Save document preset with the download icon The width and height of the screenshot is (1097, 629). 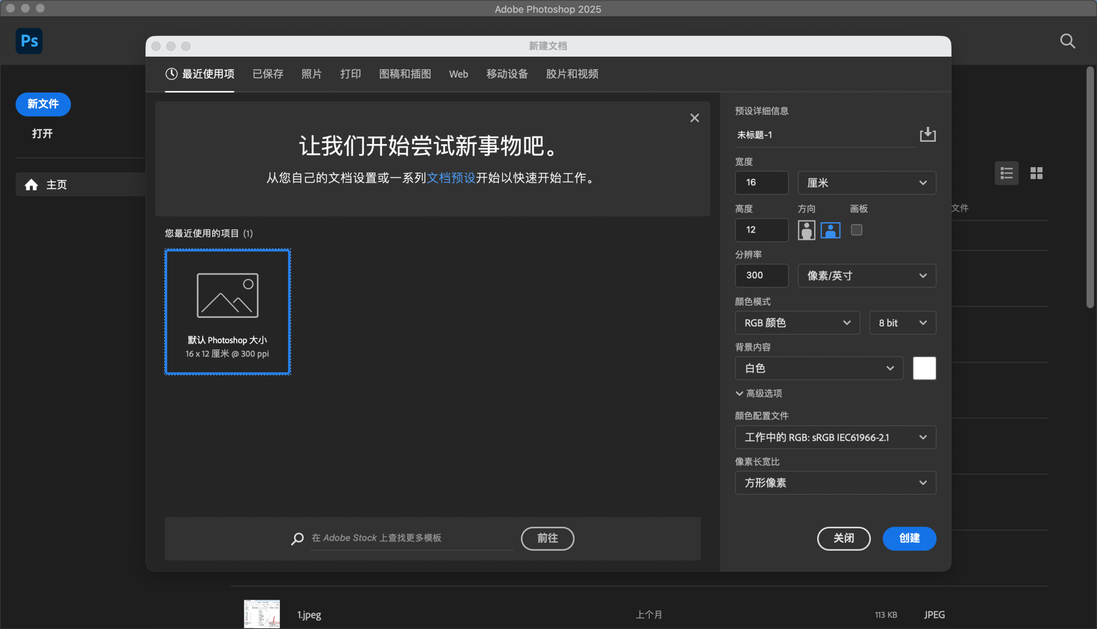click(x=927, y=135)
